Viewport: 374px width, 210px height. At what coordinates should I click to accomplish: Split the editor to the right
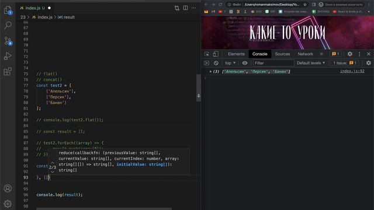tap(185, 8)
